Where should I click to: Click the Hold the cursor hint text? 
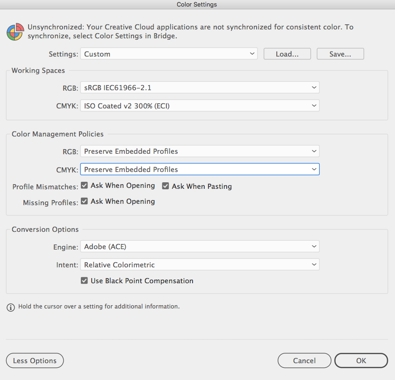[99, 307]
